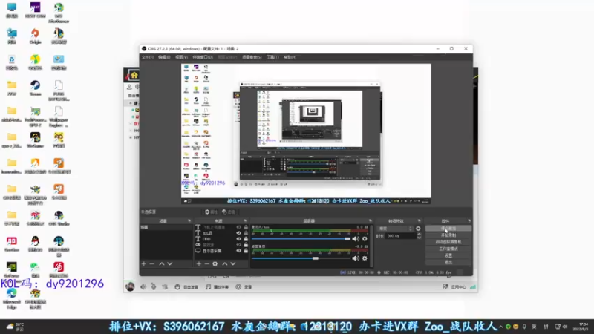Toggle lock on the third text source
594x334 pixels.
pyautogui.click(x=246, y=239)
